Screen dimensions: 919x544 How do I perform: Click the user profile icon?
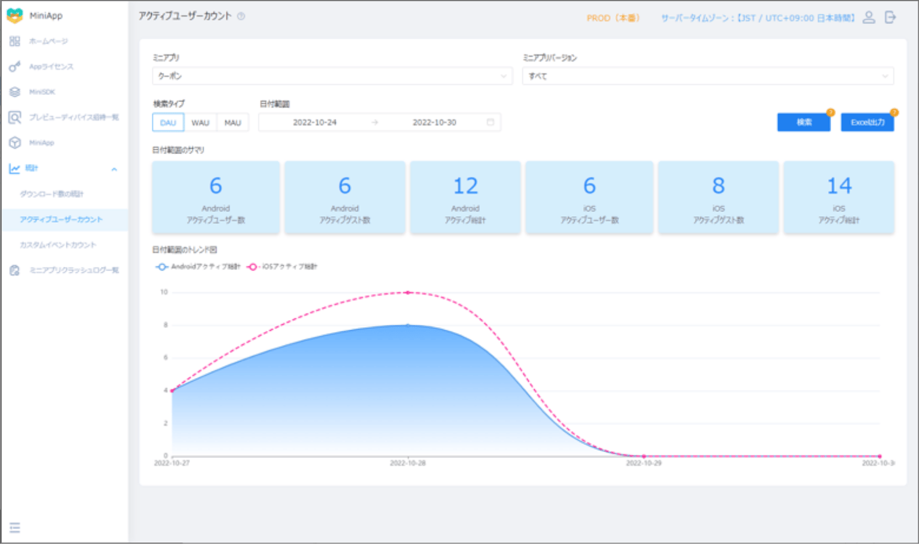pyautogui.click(x=869, y=17)
